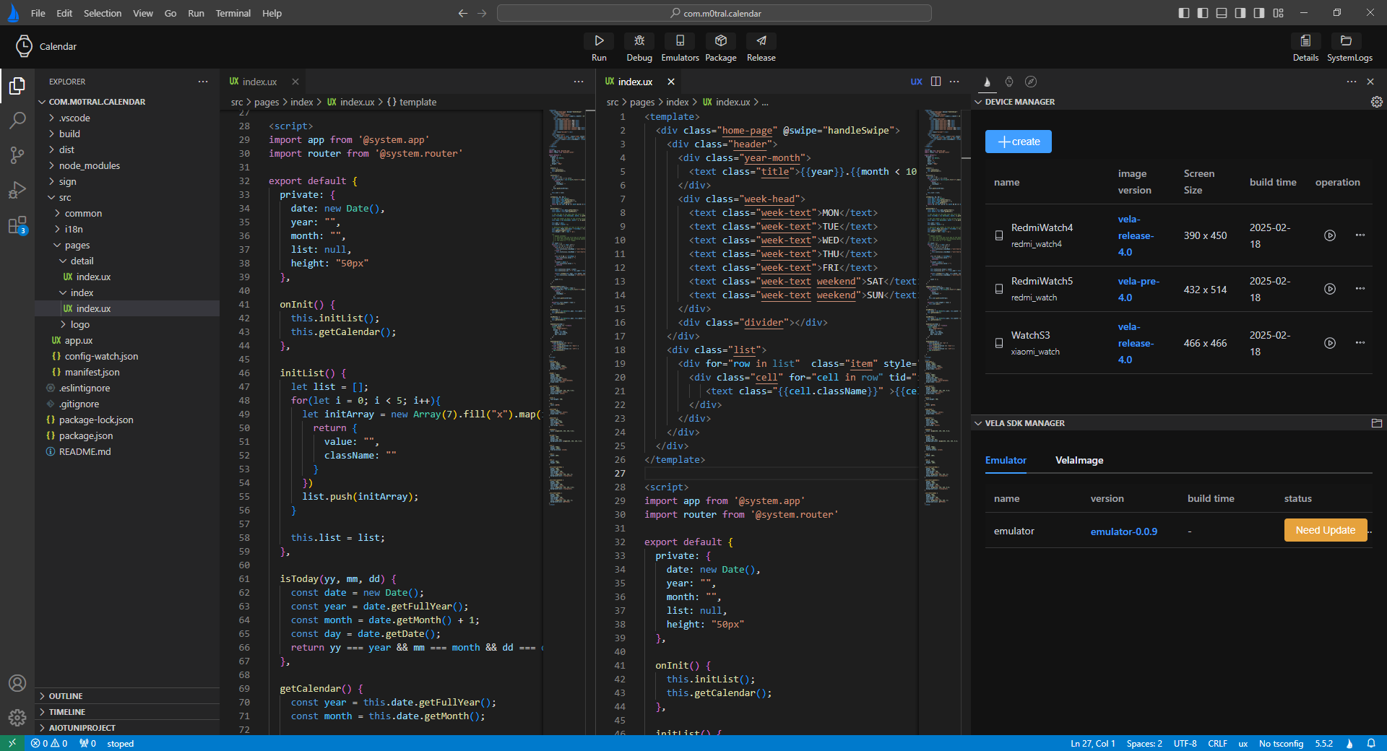Click the Need Update button
1387x751 pixels.
(x=1324, y=530)
